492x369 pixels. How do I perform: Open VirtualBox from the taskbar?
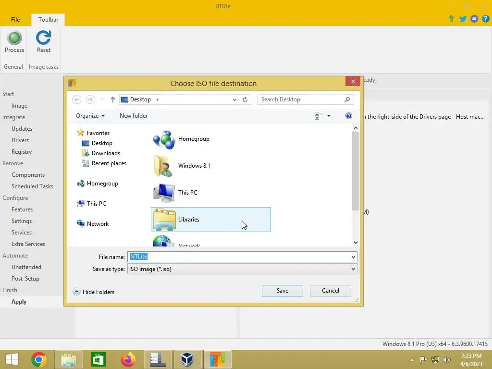tap(187, 359)
